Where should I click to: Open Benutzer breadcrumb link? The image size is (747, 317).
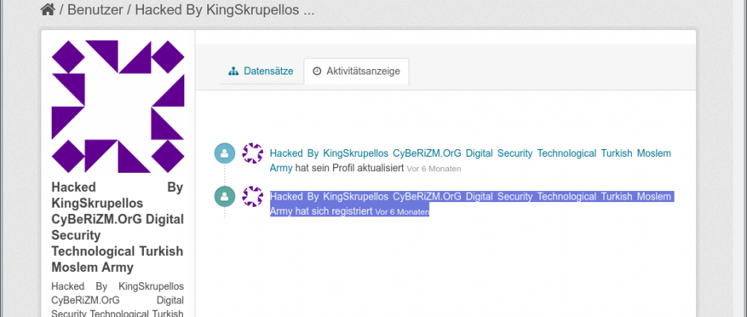(95, 10)
